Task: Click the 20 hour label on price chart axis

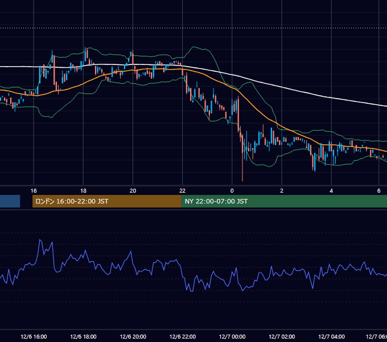Action: click(133, 190)
